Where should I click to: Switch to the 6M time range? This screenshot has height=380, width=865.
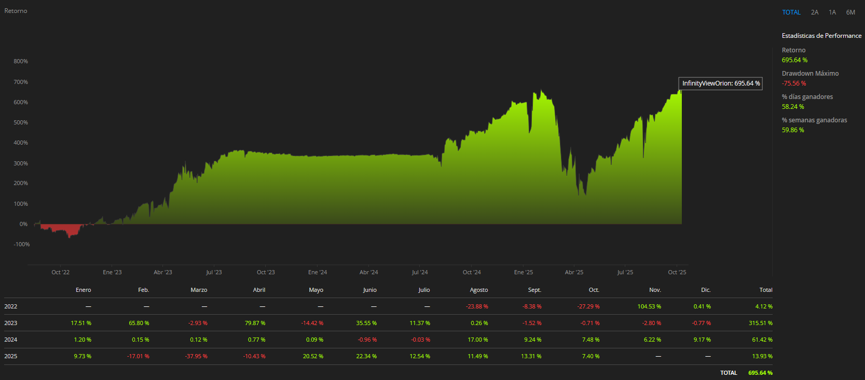coord(850,12)
